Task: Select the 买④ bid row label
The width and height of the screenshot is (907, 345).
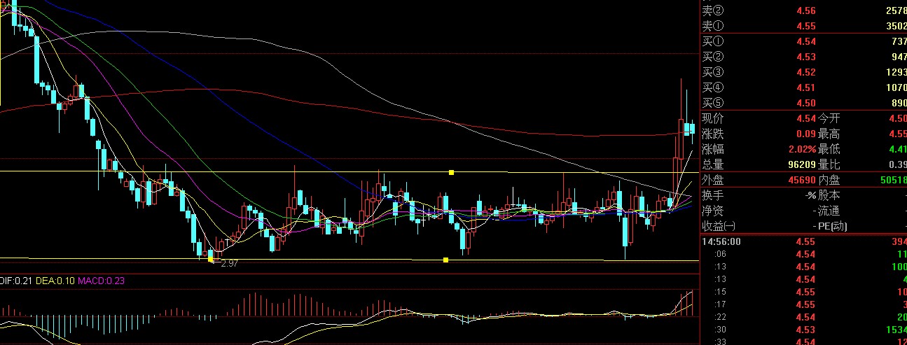Action: coord(712,87)
